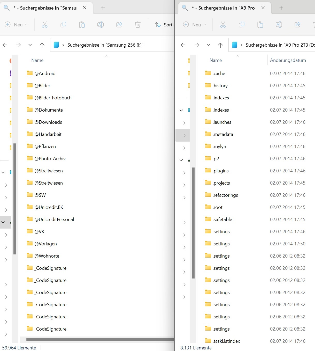Open recent locations dropdown in X9 Pro window

coord(208,45)
